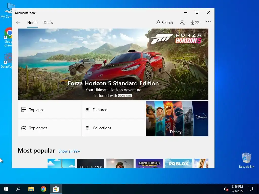Launch Chrome from the taskbar
The height and width of the screenshot is (194, 259).
click(x=44, y=189)
